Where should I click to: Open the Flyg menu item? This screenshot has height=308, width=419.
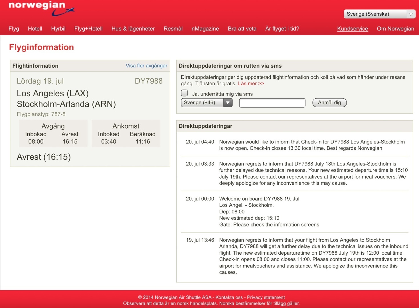tap(14, 29)
